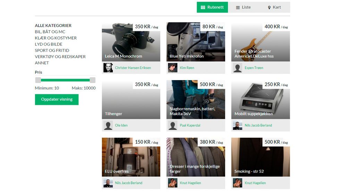Select VERKTØY OG REDSKAPER category
Image resolution: width=347 pixels, height=195 pixels.
(x=60, y=57)
